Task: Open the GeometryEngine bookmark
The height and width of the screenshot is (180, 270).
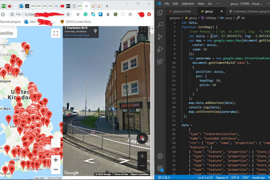Action: pyautogui.click(x=10, y=22)
